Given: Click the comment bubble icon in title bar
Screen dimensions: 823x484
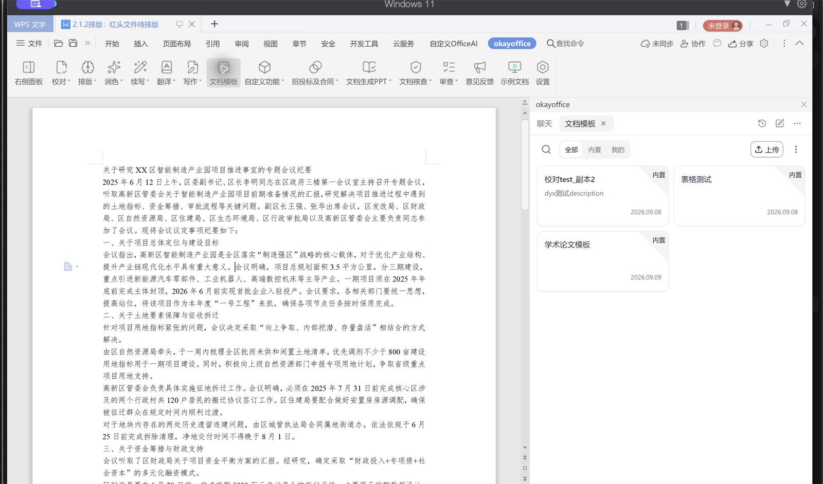Looking at the screenshot, I should [x=717, y=44].
